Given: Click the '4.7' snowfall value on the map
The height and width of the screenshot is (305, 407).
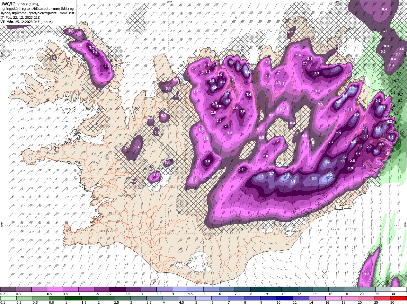Looking at the screenshot, I should click(x=227, y=93).
